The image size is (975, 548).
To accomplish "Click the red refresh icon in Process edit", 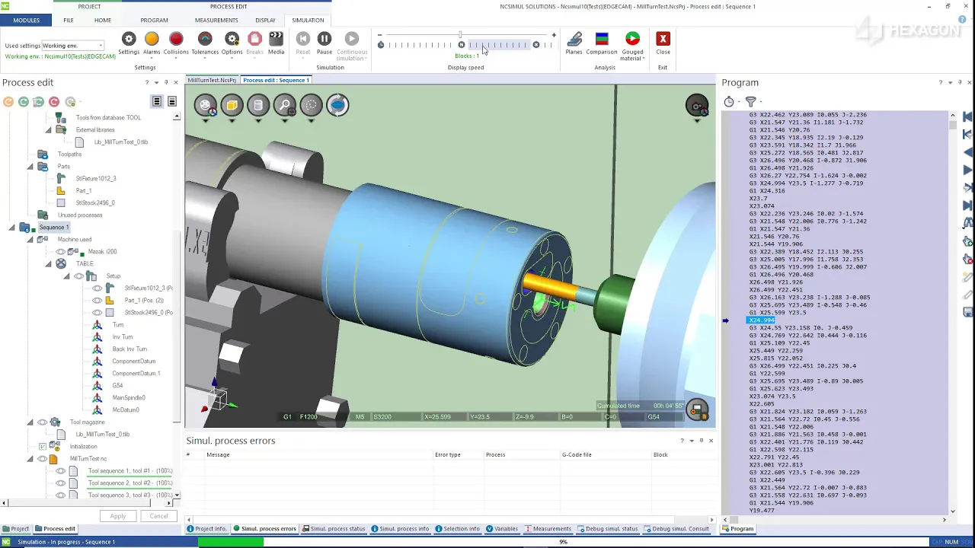I will (54, 102).
